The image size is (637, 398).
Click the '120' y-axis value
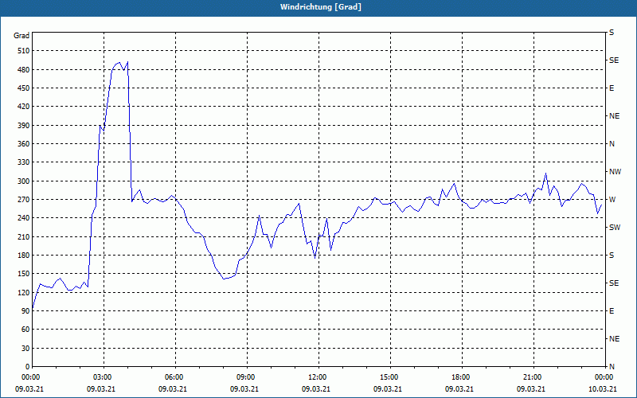point(24,292)
